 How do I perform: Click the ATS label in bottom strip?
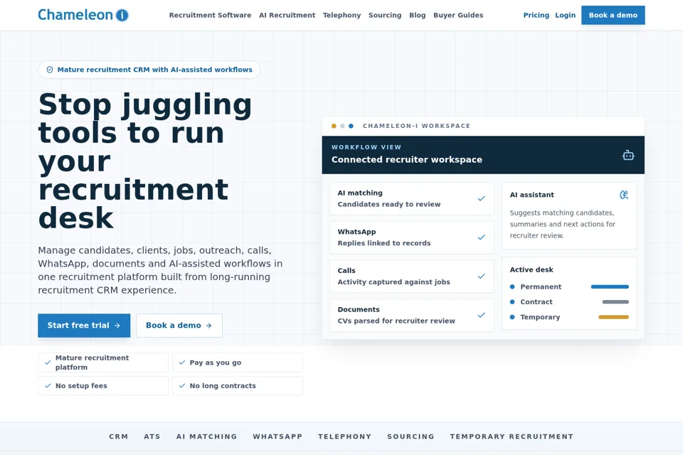(x=152, y=437)
